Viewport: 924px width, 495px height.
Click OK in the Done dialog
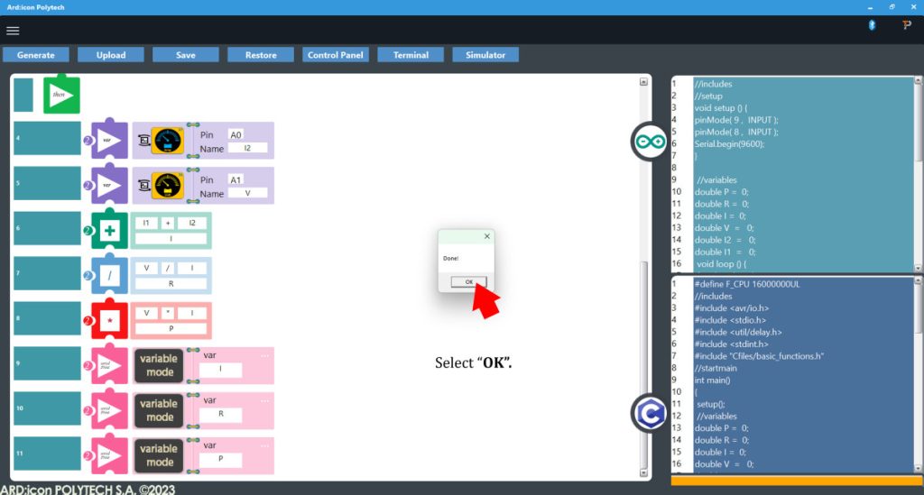(468, 281)
